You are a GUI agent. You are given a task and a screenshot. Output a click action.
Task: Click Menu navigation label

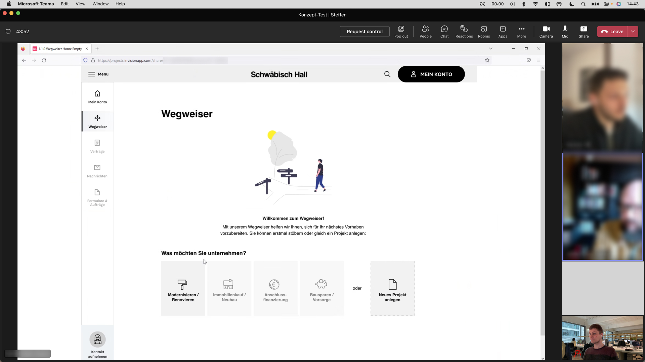point(103,74)
